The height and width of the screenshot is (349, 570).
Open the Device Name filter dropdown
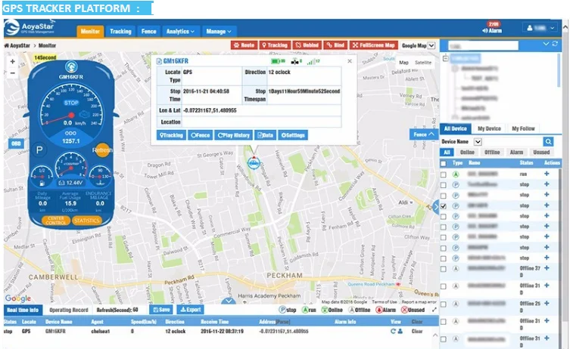click(x=478, y=141)
